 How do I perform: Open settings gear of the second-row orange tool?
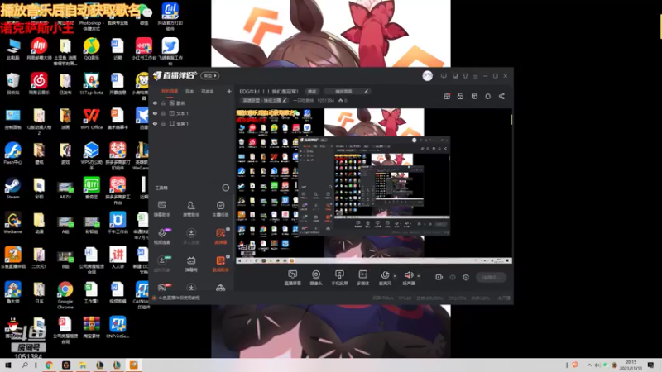pos(228,229)
